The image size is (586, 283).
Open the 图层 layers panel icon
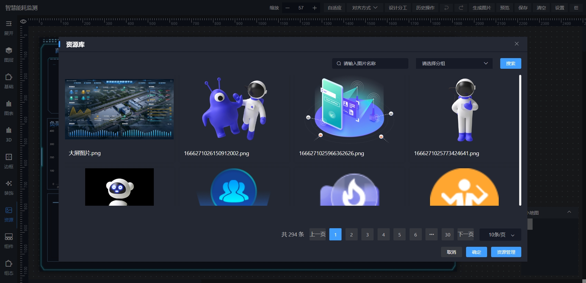tap(9, 51)
